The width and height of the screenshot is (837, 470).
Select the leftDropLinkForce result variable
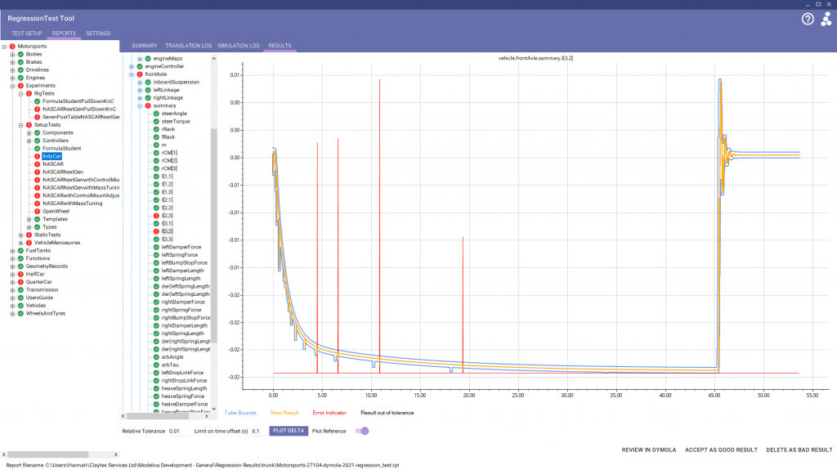(x=182, y=373)
